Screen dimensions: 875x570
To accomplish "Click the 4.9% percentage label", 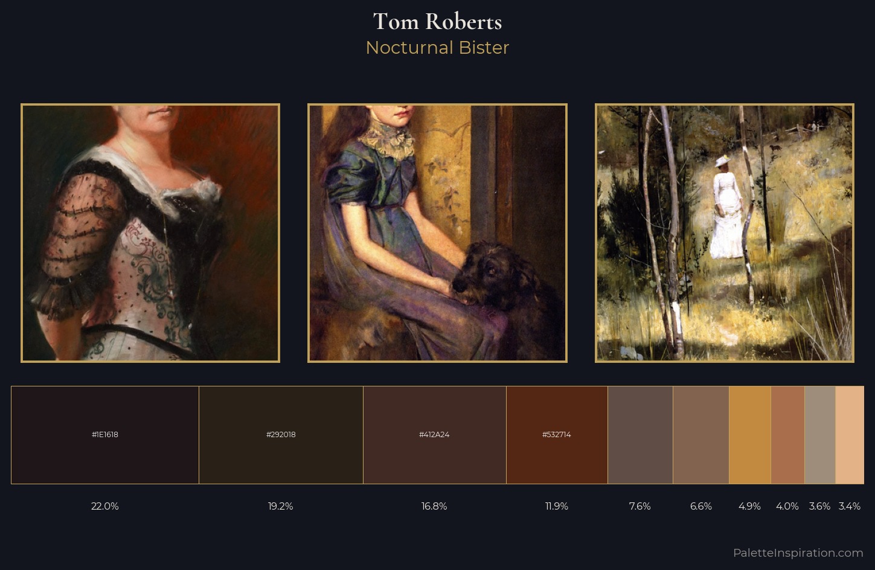I will click(750, 506).
